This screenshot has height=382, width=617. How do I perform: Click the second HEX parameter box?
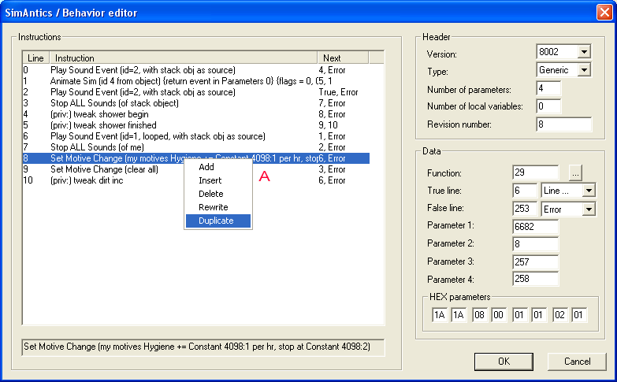click(x=459, y=315)
